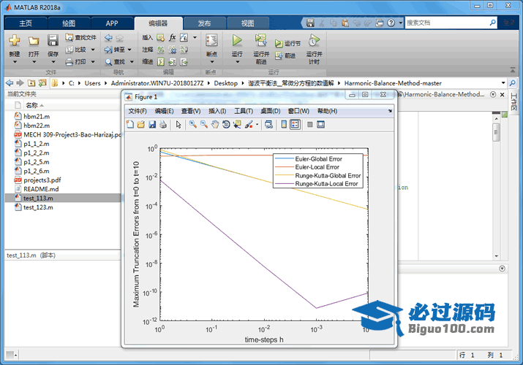Click the insert section icon beside 插入
Viewport: 523px width, 365px height.
point(161,38)
